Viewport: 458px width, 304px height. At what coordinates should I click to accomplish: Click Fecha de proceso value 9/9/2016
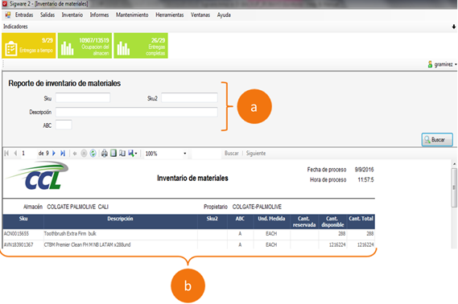364,170
